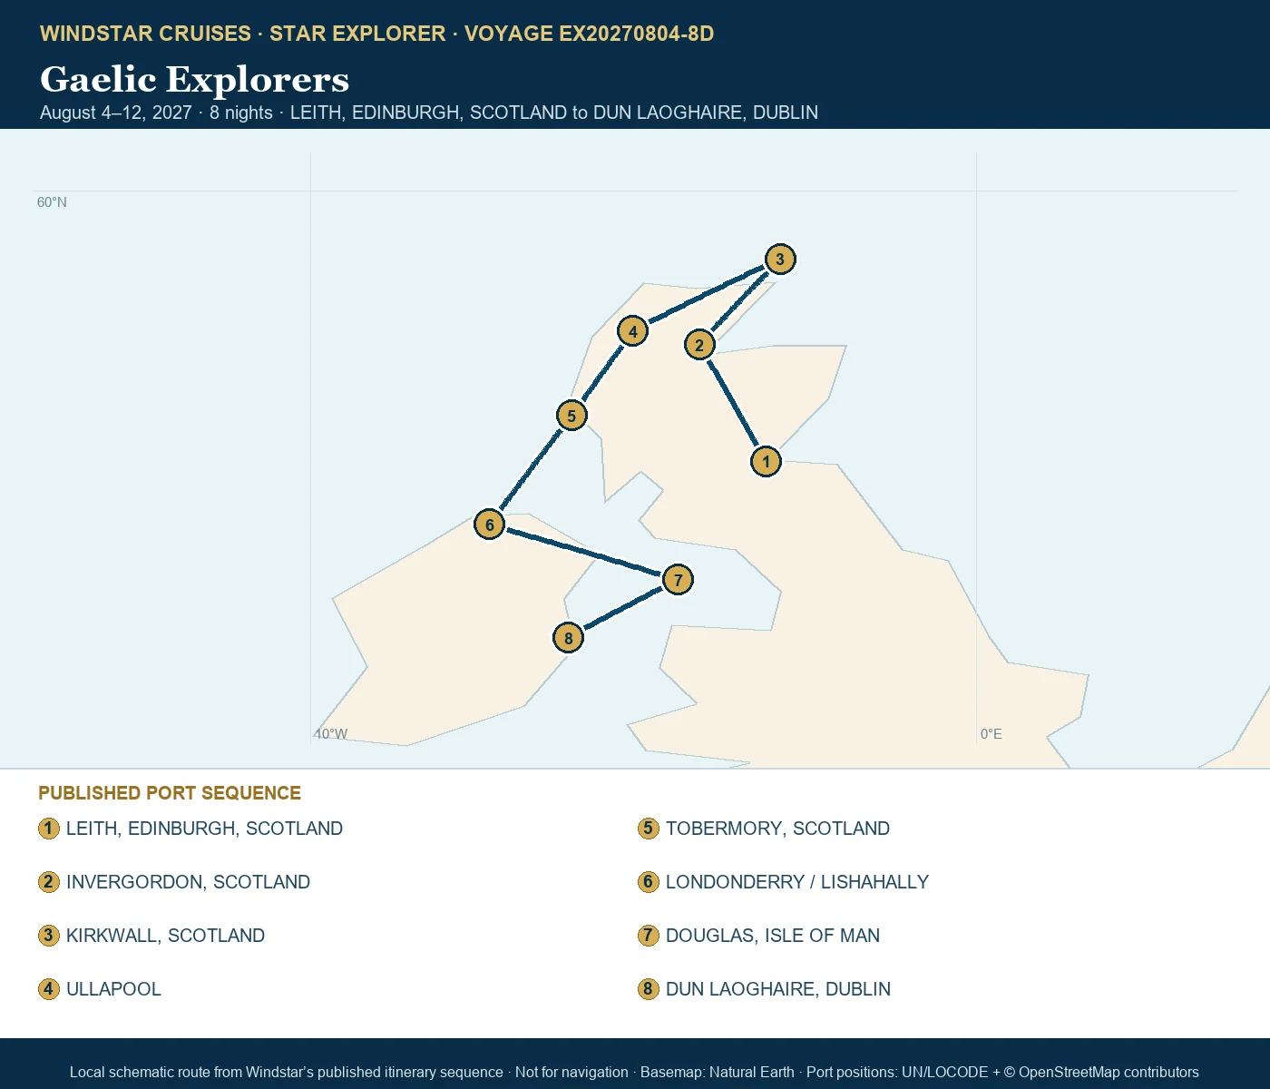
Task: Click the 'Gaelic Explorers' title
Action: coord(194,80)
